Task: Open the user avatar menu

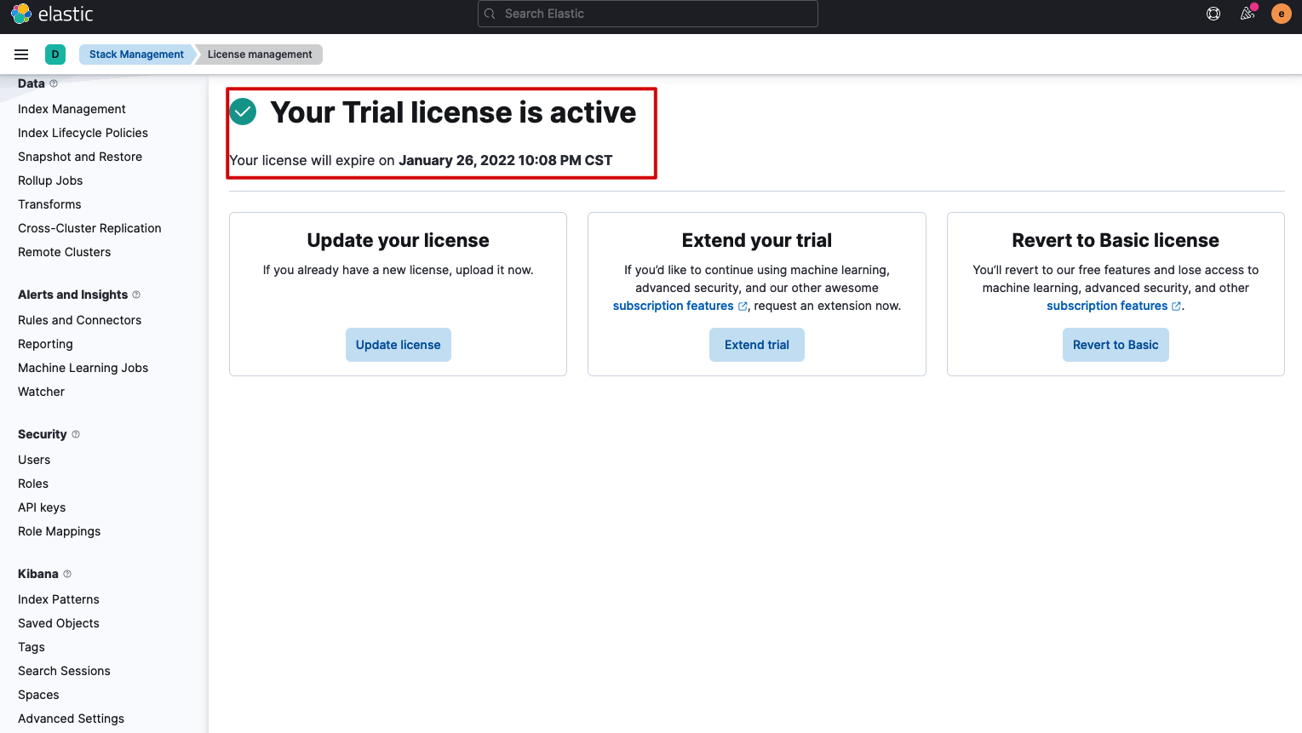Action: click(1282, 14)
